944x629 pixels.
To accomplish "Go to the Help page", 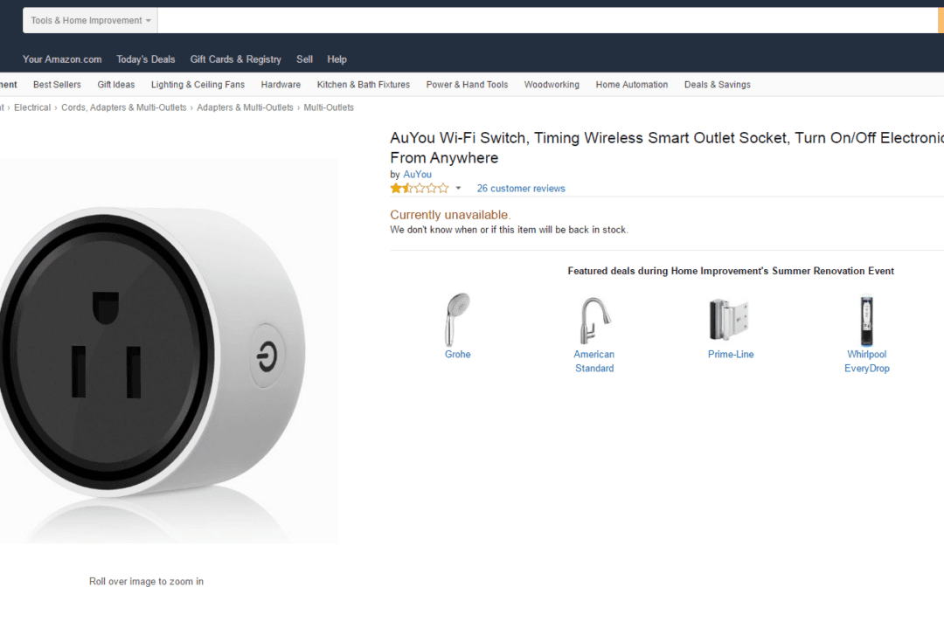I will pyautogui.click(x=337, y=59).
